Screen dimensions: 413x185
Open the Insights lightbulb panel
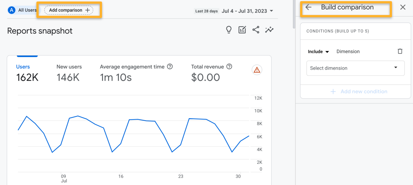click(229, 30)
